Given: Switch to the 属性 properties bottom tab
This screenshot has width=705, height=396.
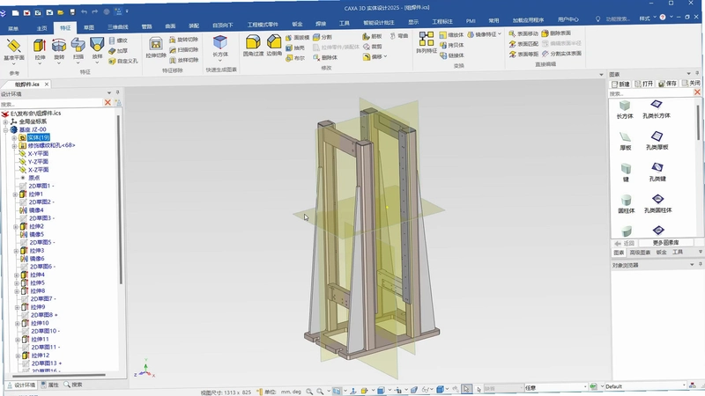Looking at the screenshot, I should tap(50, 385).
